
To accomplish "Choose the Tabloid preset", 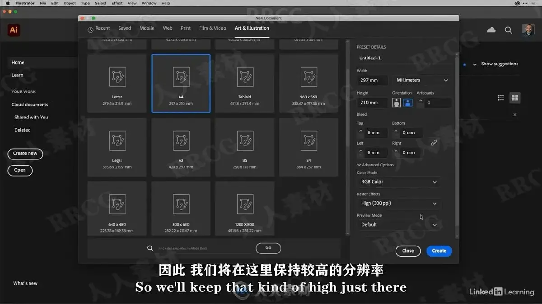I will pyautogui.click(x=245, y=83).
